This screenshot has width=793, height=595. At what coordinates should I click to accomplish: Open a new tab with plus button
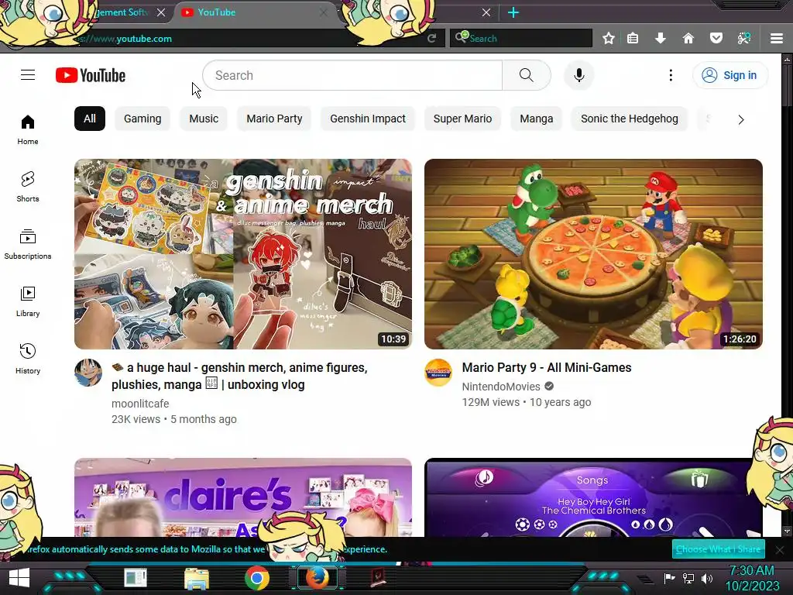(x=513, y=12)
